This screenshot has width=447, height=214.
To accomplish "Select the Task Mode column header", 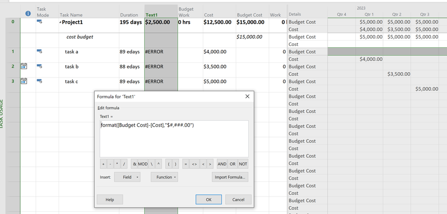I will coord(47,11).
